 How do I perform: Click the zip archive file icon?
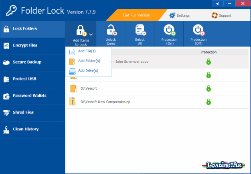point(72,102)
